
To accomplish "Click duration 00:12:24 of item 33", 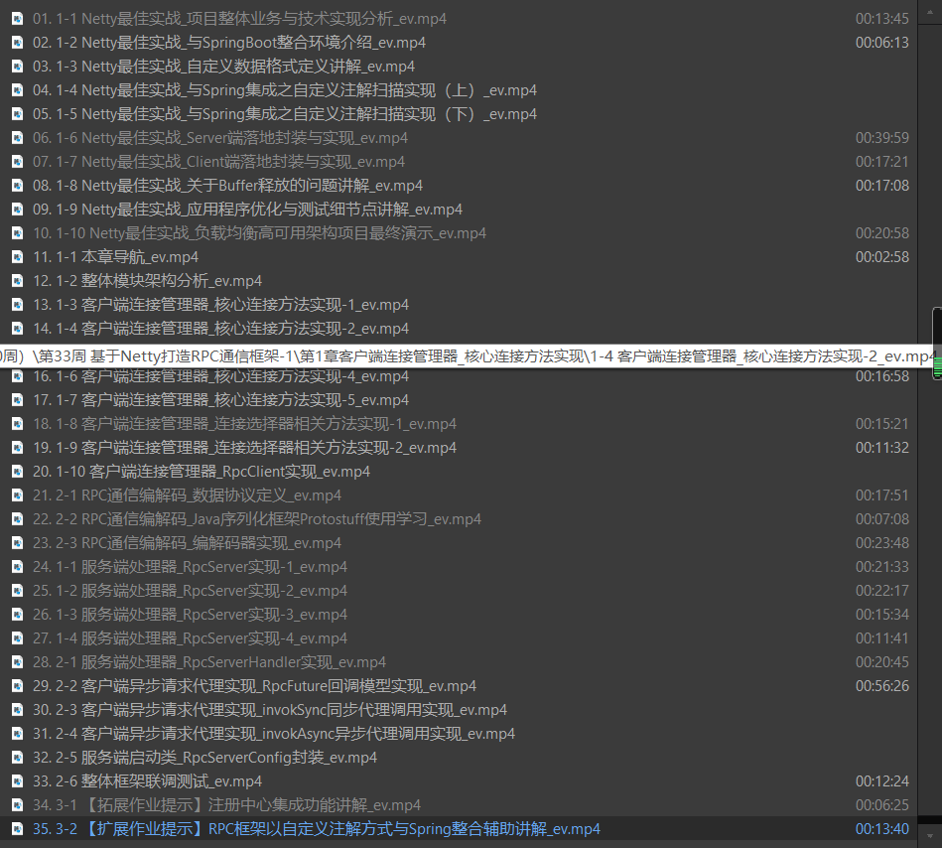I will (x=881, y=781).
